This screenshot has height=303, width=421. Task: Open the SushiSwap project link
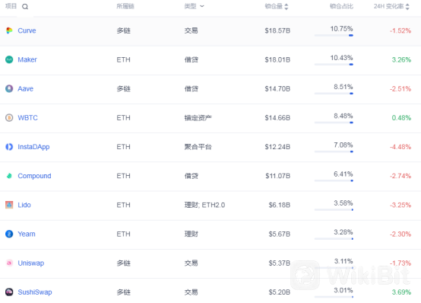(x=35, y=292)
